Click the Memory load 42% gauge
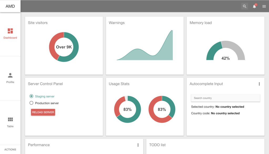This screenshot has height=154, width=269. (x=225, y=51)
